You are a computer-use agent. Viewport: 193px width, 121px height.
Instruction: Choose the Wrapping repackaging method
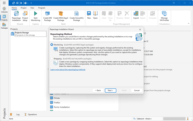tap(52, 59)
